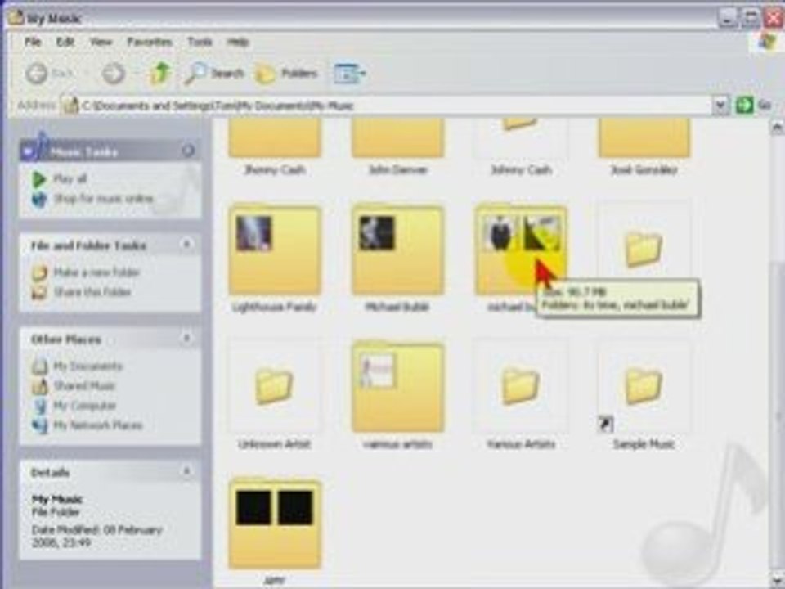The image size is (785, 589).
Task: Click the green Go button
Action: pyautogui.click(x=745, y=106)
